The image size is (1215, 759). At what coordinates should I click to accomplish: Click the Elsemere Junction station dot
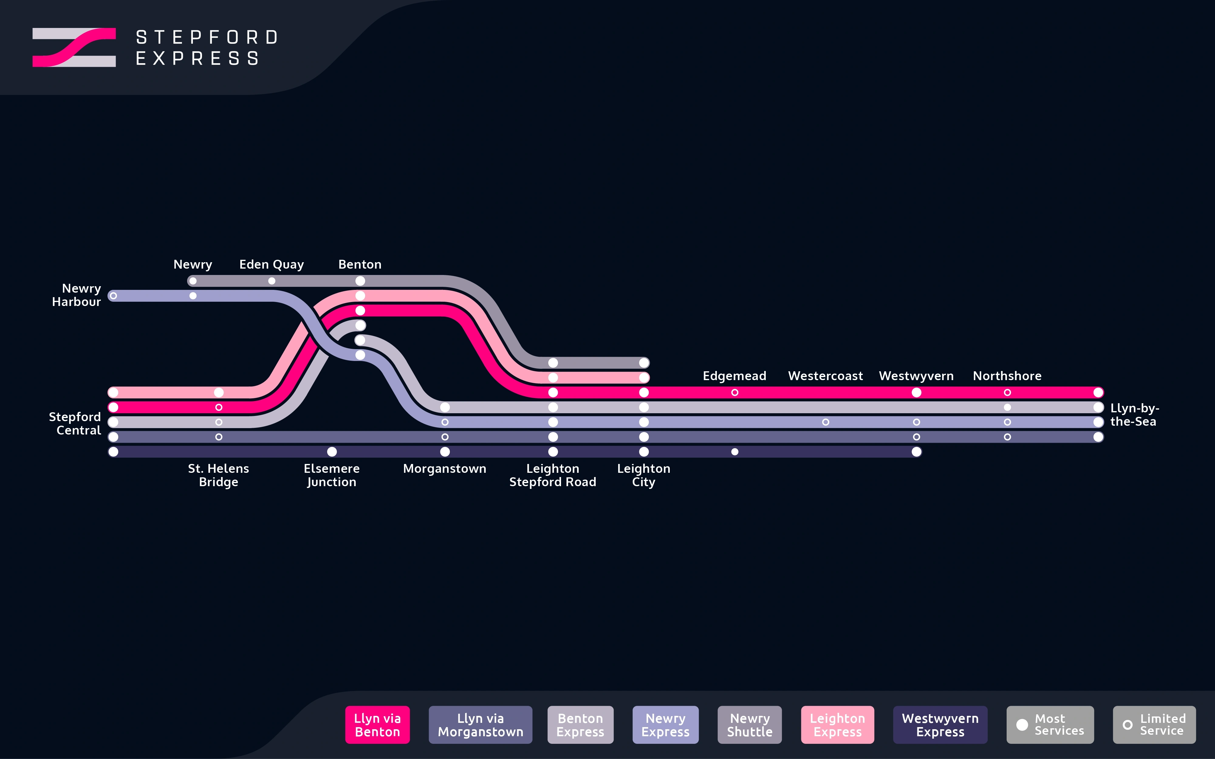332,452
